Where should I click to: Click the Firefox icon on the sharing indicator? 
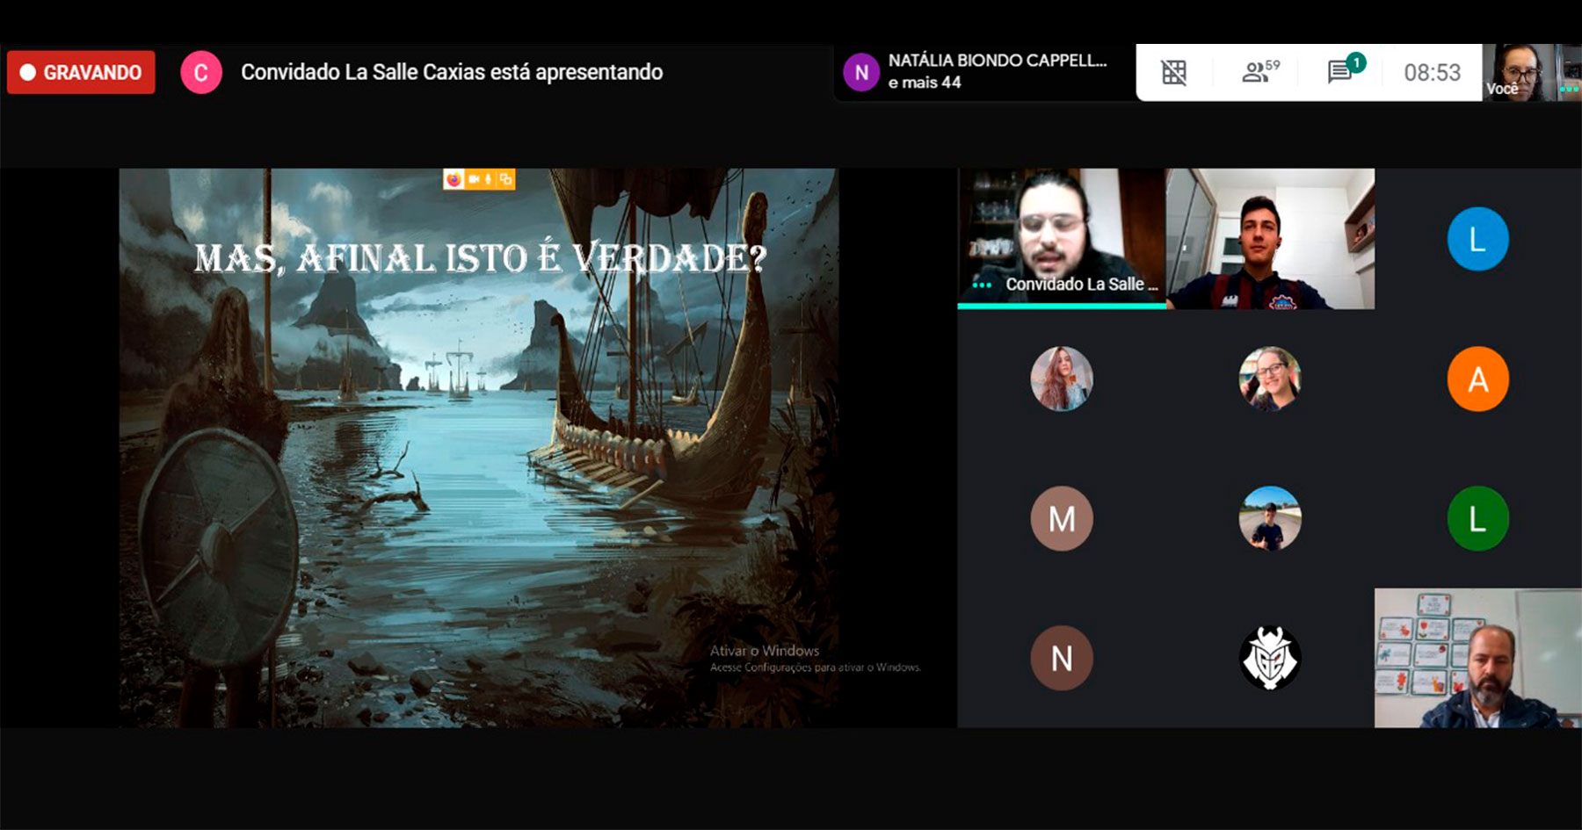pos(454,179)
